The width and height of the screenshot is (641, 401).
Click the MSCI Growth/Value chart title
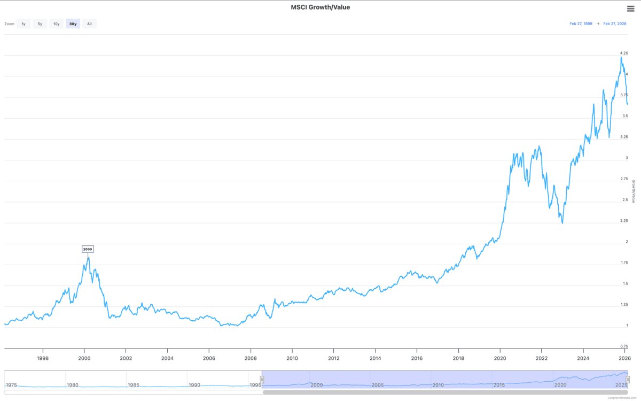(320, 7)
